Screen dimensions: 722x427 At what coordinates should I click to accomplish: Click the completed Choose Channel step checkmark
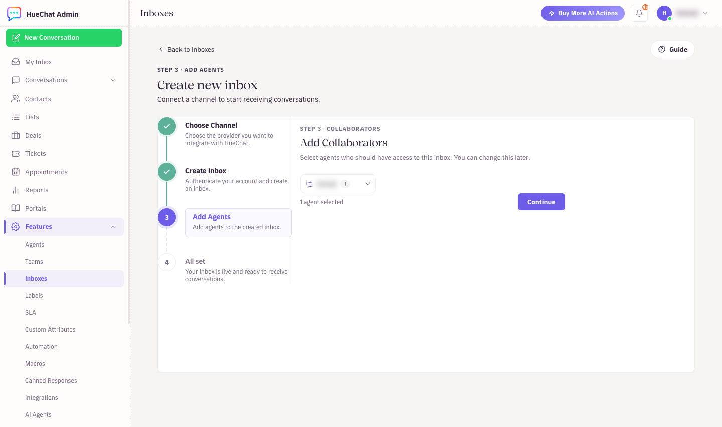167,126
